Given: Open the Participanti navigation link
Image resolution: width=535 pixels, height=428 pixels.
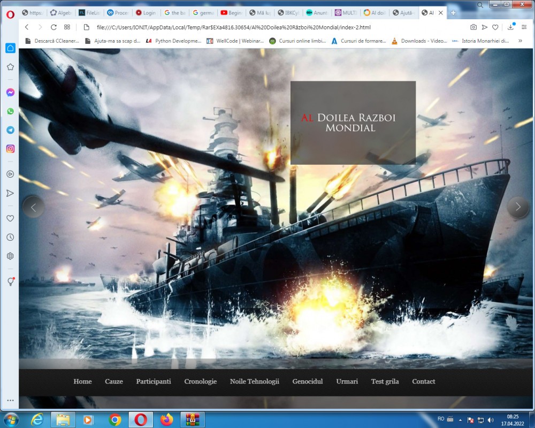Looking at the screenshot, I should pyautogui.click(x=154, y=381).
